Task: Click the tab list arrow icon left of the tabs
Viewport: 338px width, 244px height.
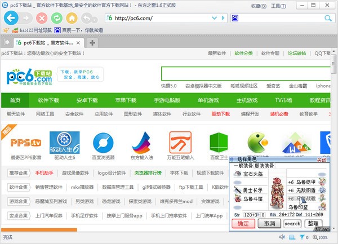Action: point(7,42)
